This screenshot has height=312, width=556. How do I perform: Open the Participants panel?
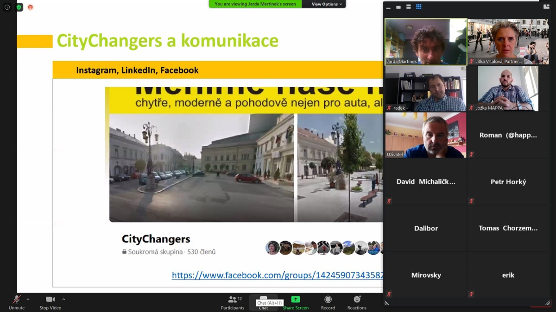[232, 302]
